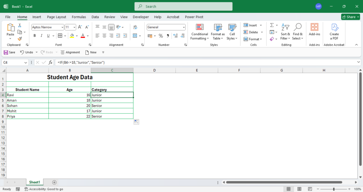The image size is (363, 192).
Task: Open Conditional Formatting
Action: tap(200, 32)
